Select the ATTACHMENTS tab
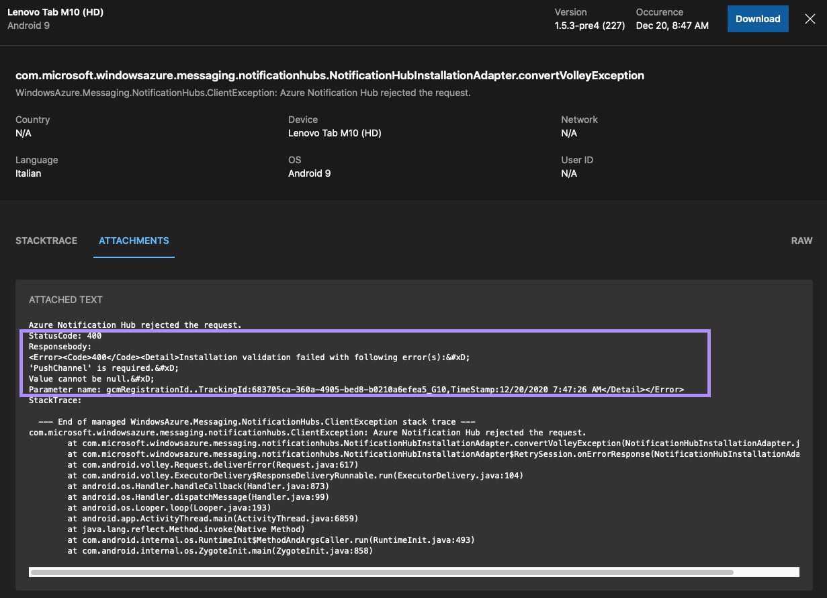 click(133, 241)
